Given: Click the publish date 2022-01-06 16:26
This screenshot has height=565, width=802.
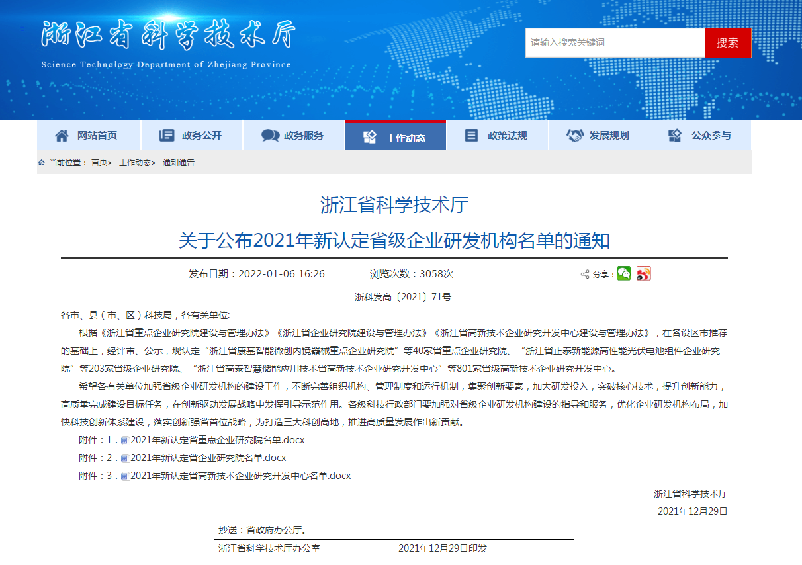Looking at the screenshot, I should point(281,274).
